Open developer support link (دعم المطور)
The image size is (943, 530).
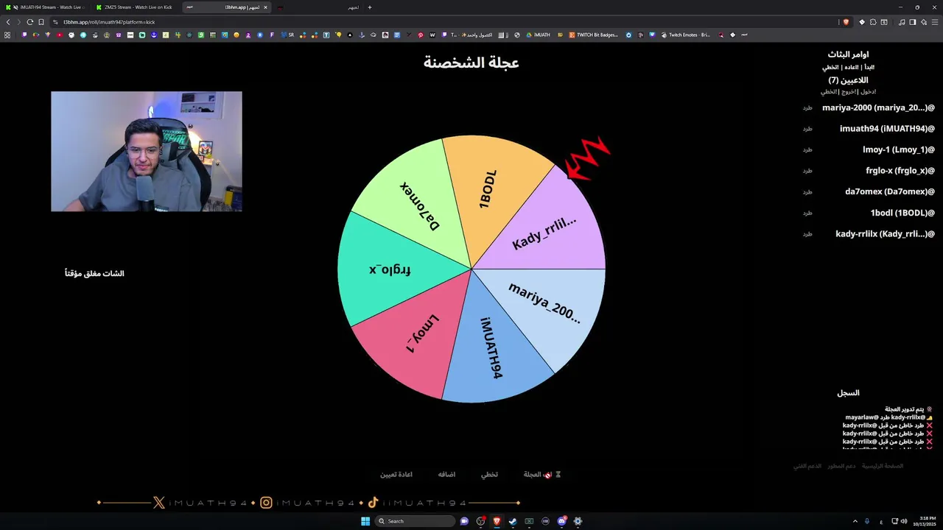click(841, 466)
